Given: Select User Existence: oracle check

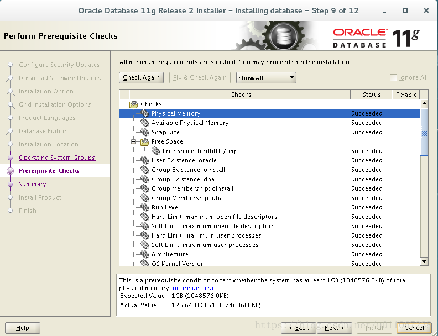Looking at the screenshot, I should click(x=269, y=160).
